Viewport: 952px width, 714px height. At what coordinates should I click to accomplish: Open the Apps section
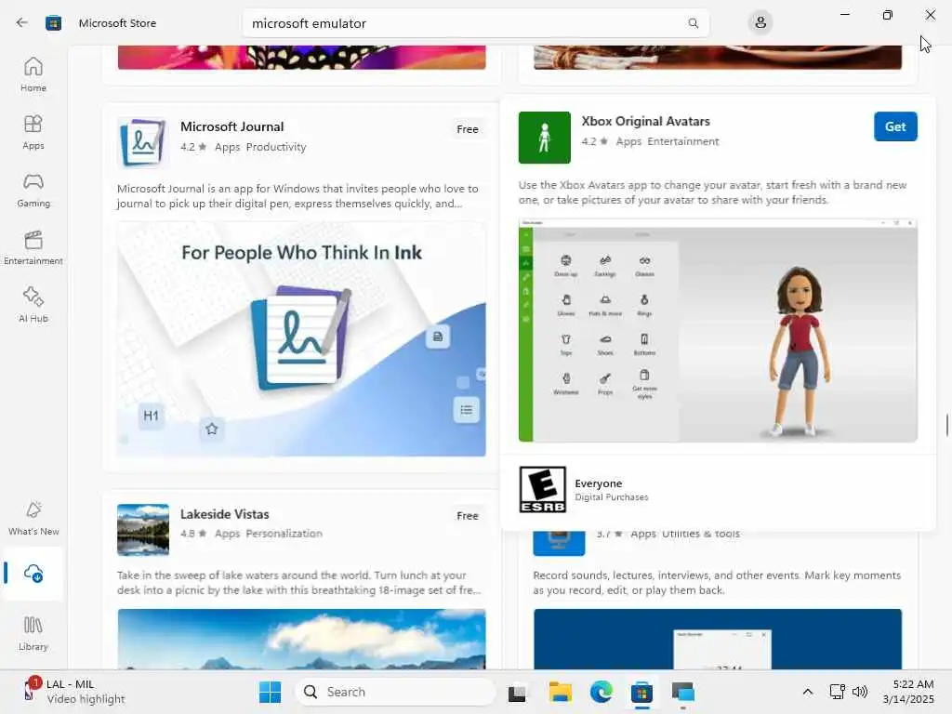point(33,132)
